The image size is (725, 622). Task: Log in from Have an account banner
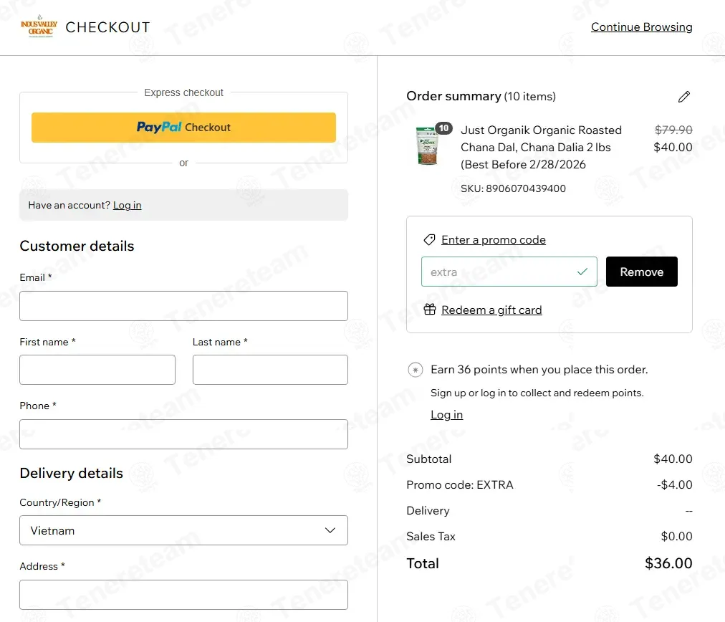click(x=127, y=206)
